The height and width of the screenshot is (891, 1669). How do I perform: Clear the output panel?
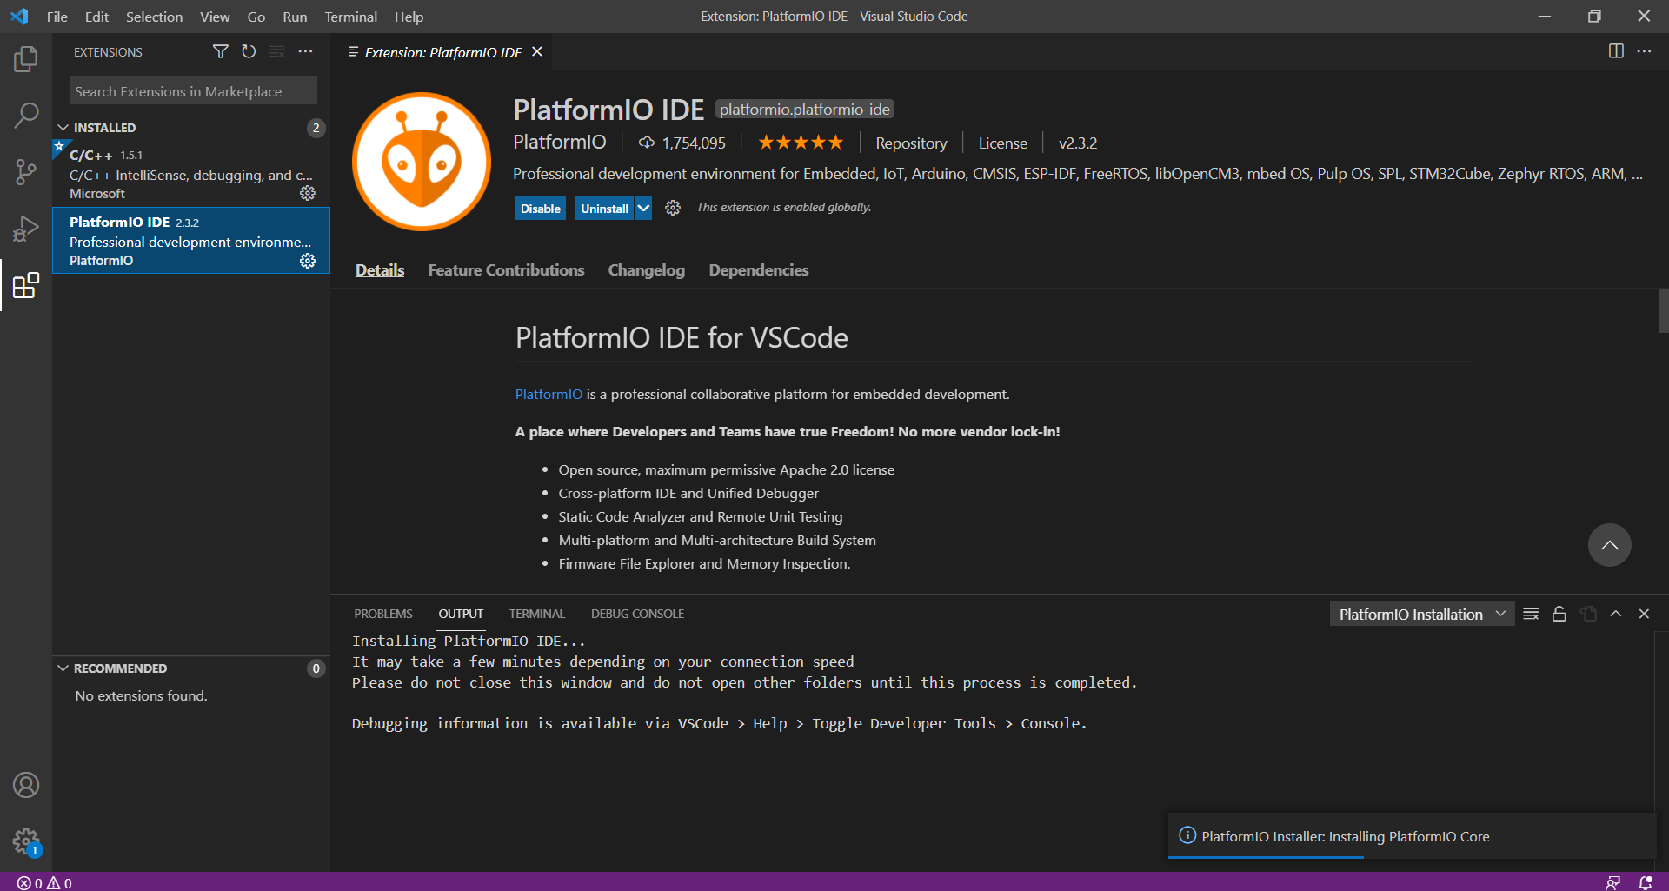pyautogui.click(x=1532, y=614)
